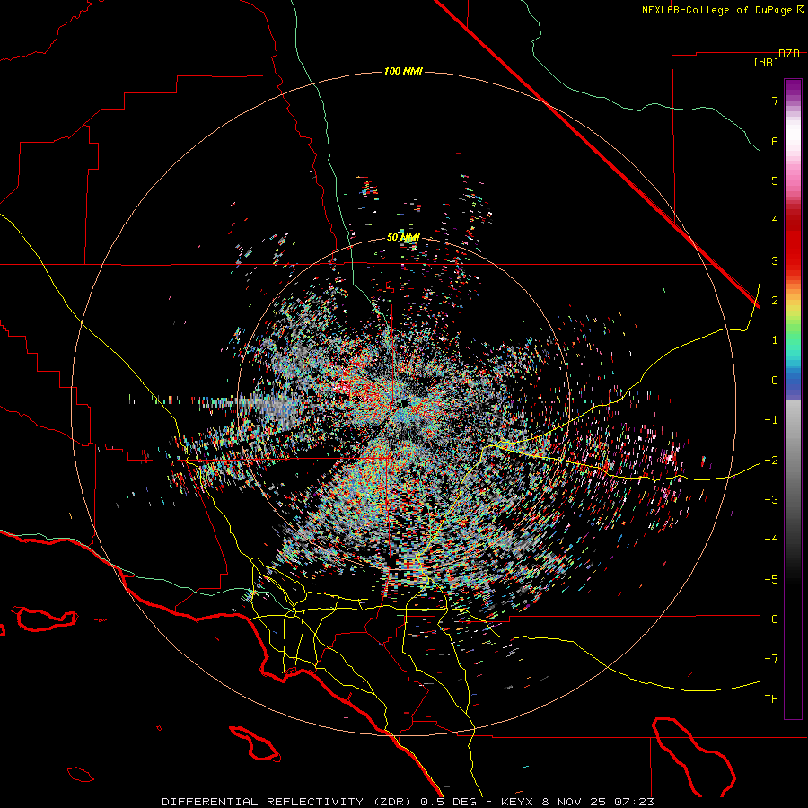808x808 pixels.
Task: Click the 07:23 timestamp
Action: (635, 802)
